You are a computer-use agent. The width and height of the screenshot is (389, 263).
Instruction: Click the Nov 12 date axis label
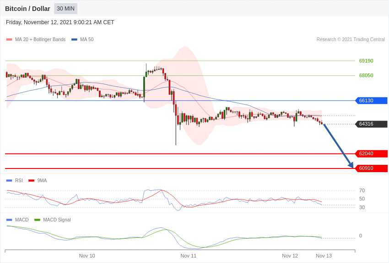tap(290, 256)
